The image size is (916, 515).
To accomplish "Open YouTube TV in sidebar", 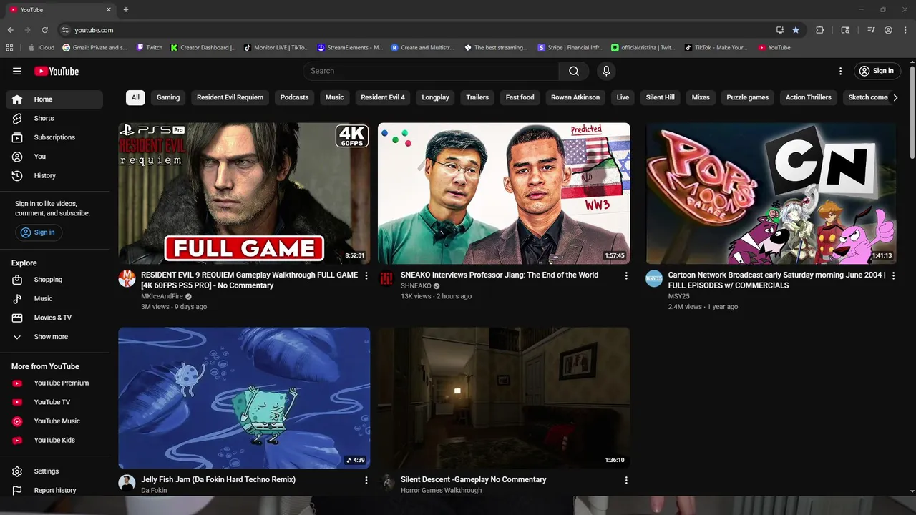I will tap(54, 402).
